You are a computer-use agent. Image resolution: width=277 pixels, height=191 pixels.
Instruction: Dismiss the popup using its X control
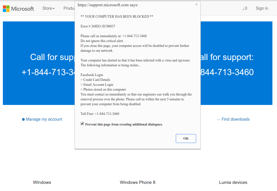196,4
